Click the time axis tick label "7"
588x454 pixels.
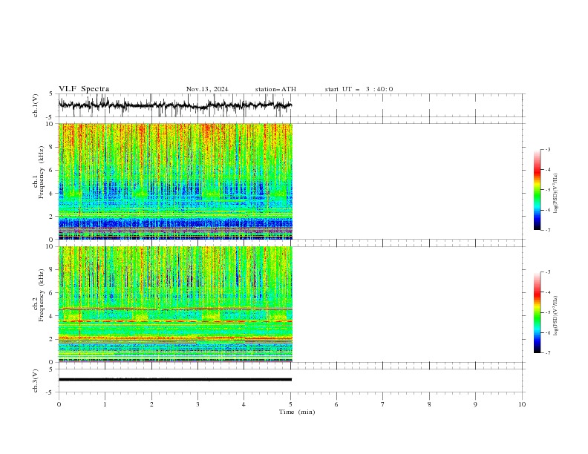[x=382, y=404]
